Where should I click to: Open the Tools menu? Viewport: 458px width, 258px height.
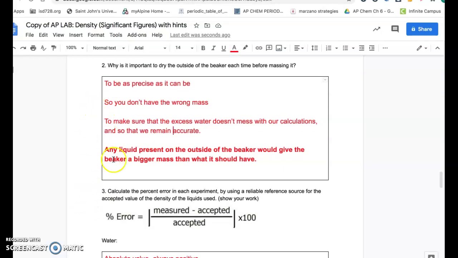(x=116, y=35)
